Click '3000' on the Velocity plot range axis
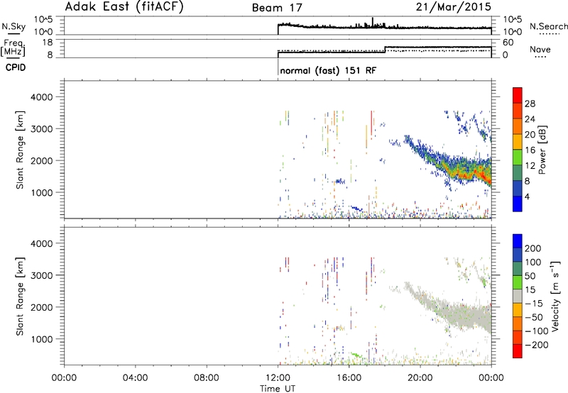Screen dimensions: 568x393 tap(42, 275)
